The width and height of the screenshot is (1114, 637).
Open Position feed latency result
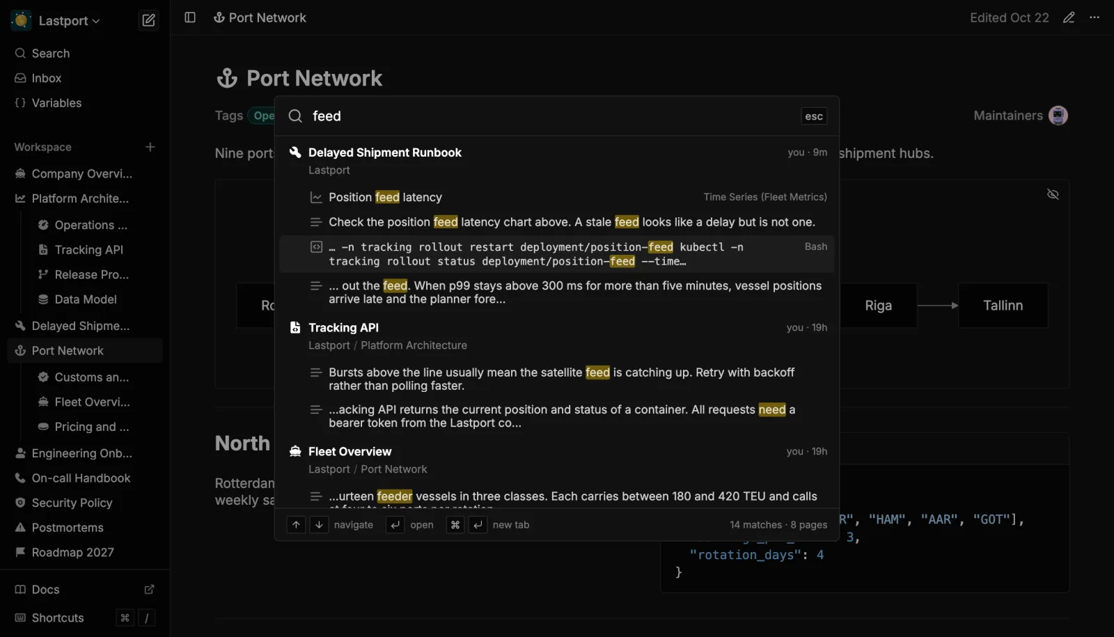557,197
